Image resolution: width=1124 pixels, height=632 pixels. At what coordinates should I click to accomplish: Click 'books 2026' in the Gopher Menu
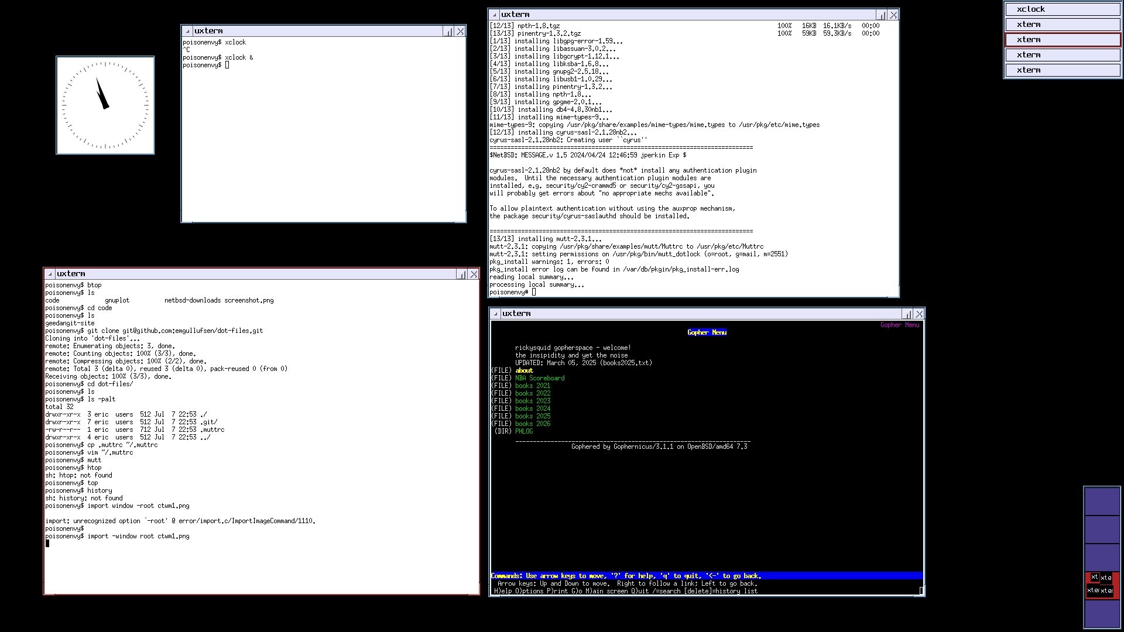tap(533, 424)
